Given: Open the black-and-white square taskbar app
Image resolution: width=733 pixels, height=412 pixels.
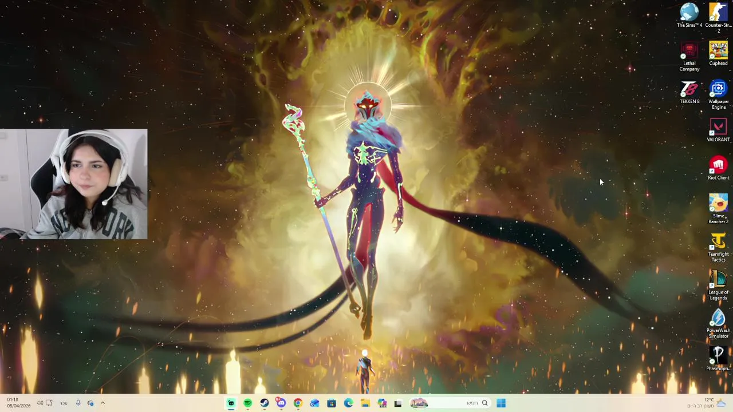Looking at the screenshot, I should [x=398, y=403].
